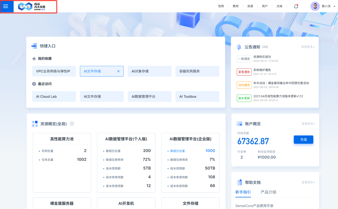Open 费用 in the top navigation
This screenshot has height=209, width=338.
pos(236,6)
